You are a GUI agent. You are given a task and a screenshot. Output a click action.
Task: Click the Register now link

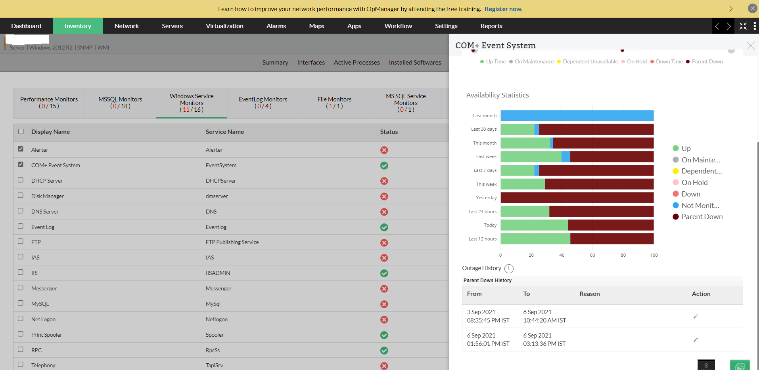(x=503, y=9)
